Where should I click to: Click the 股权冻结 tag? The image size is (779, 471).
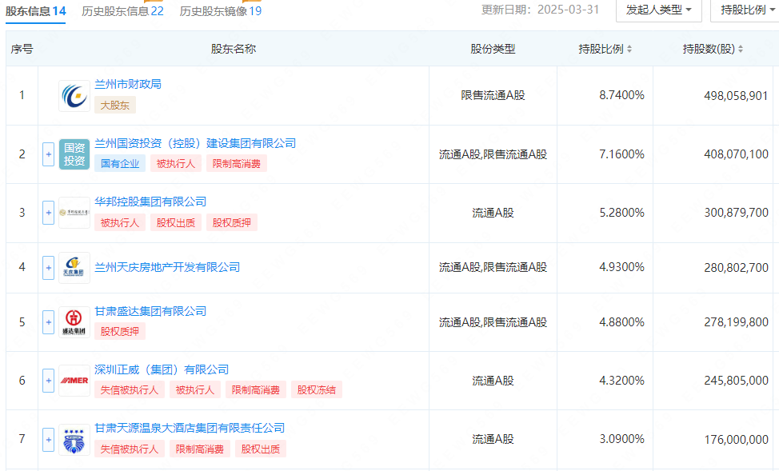click(317, 390)
